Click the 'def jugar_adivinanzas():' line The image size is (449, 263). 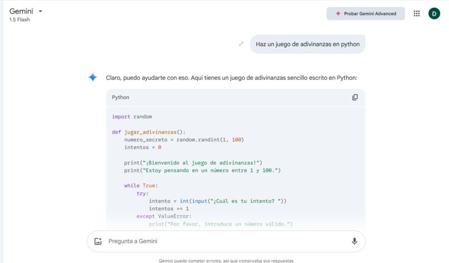tap(149, 132)
